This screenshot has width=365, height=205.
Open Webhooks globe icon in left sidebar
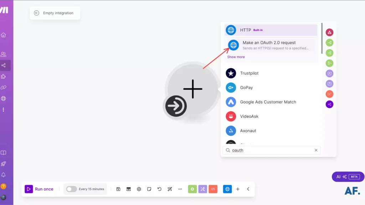tap(4, 99)
